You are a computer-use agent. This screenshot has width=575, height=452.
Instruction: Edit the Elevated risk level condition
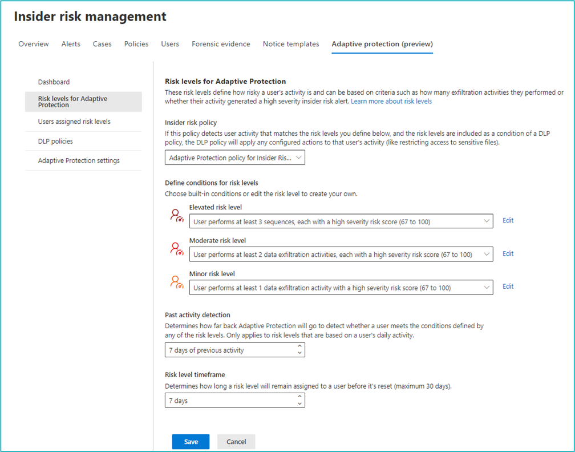(x=508, y=220)
